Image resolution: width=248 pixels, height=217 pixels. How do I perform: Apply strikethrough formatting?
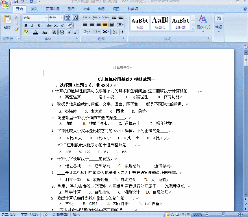coord(49,25)
